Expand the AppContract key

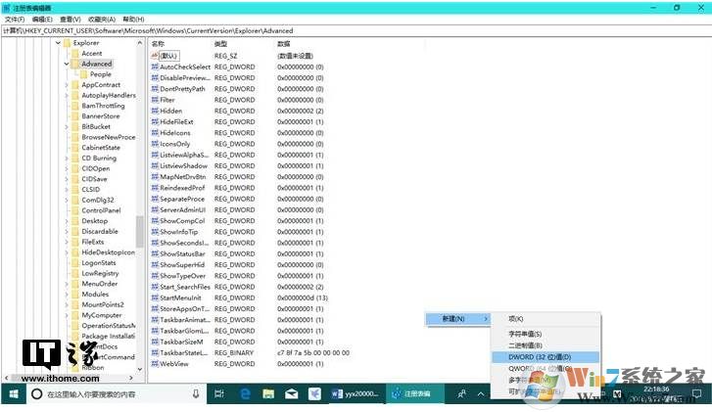[x=67, y=85]
